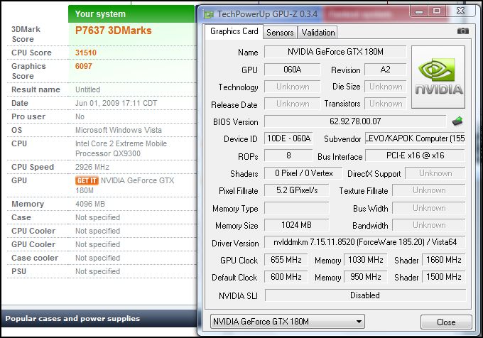Click the Default Clock value 600 MHz
The image size is (483, 338).
pos(286,277)
